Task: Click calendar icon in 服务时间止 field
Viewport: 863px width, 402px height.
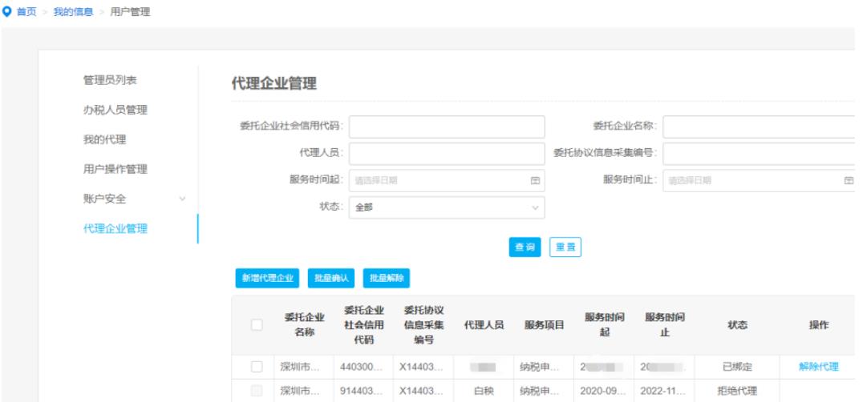Action: 849,180
